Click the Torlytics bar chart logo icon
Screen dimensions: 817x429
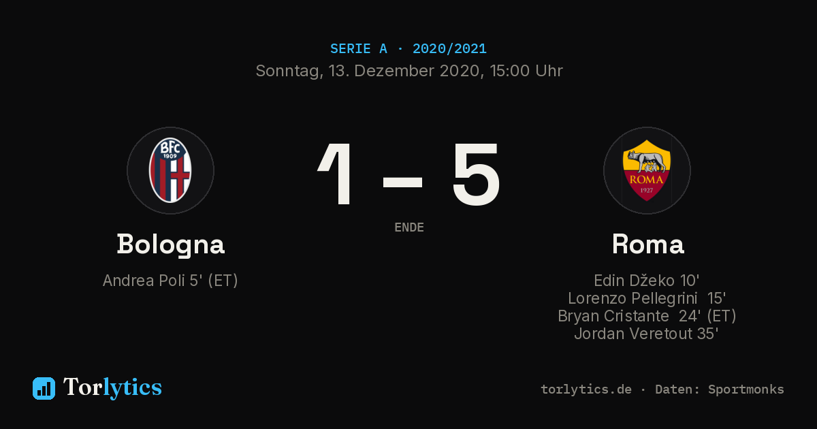[44, 388]
